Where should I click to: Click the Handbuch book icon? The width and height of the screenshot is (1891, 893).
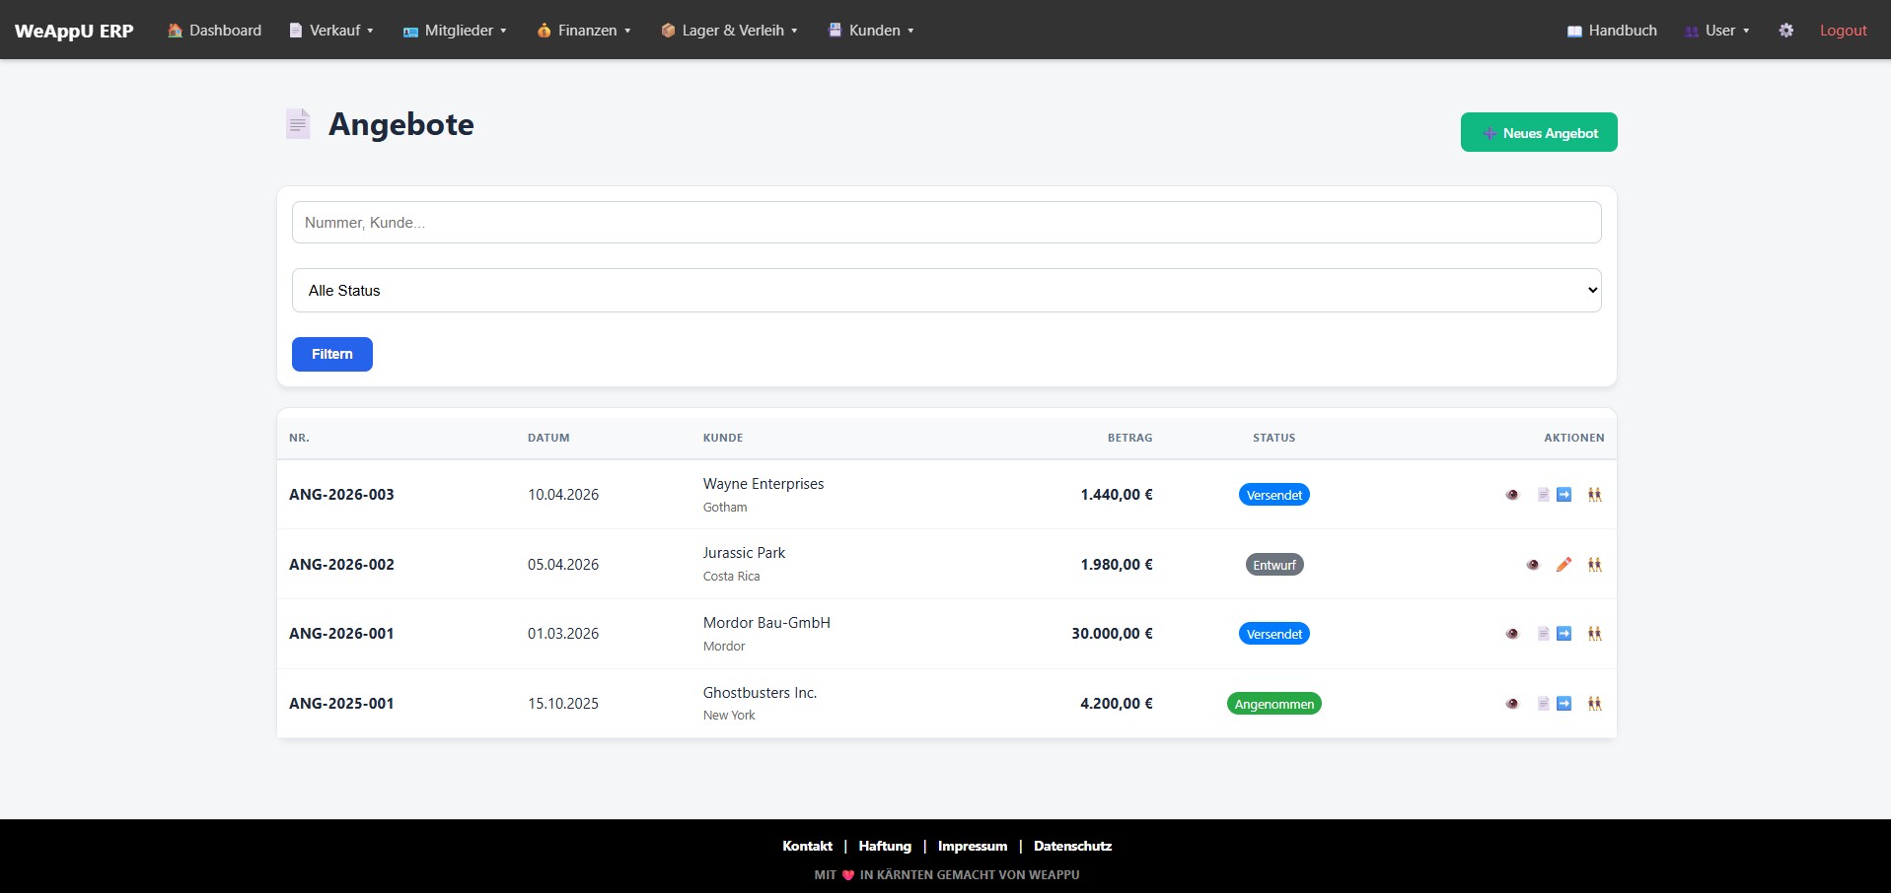click(1574, 32)
